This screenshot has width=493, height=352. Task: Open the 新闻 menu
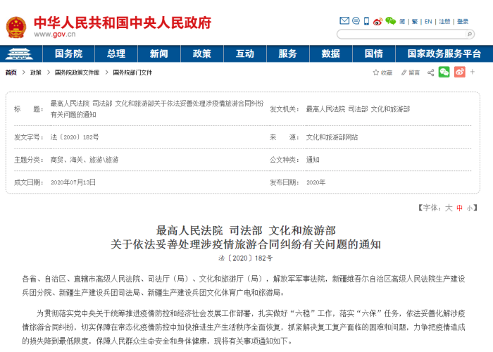(x=158, y=54)
